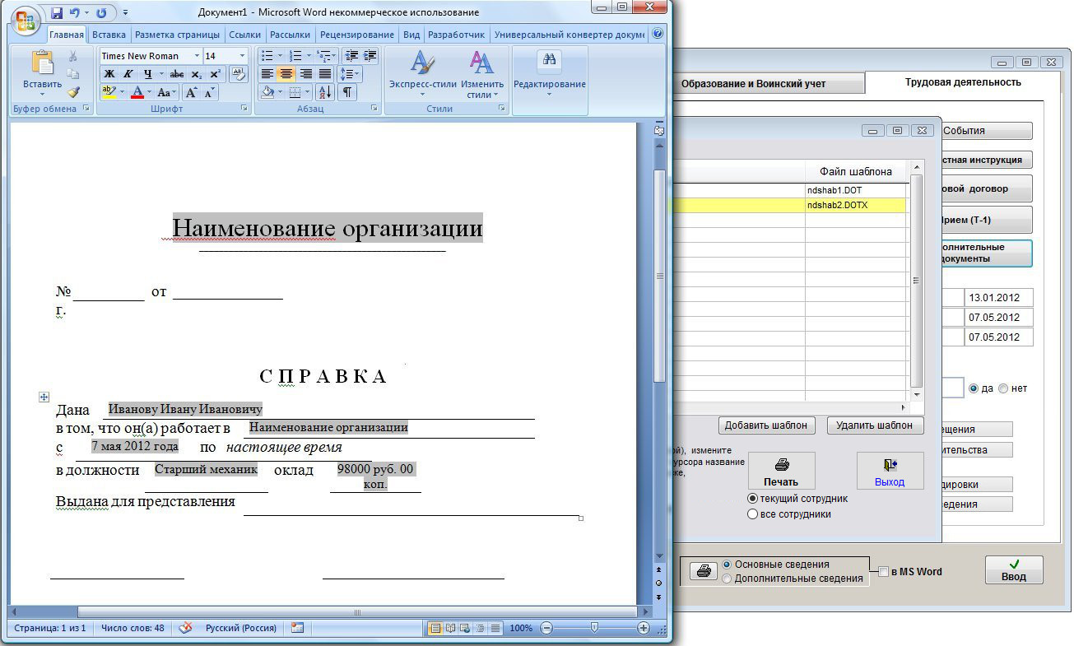Apply subscript formatting
Image resolution: width=1074 pixels, height=646 pixels.
tap(196, 74)
